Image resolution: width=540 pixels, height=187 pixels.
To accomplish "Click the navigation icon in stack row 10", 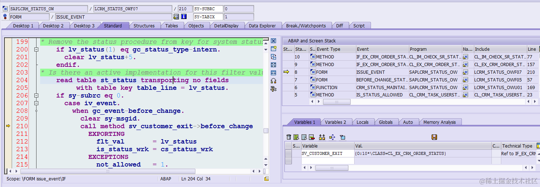I will [466, 57].
